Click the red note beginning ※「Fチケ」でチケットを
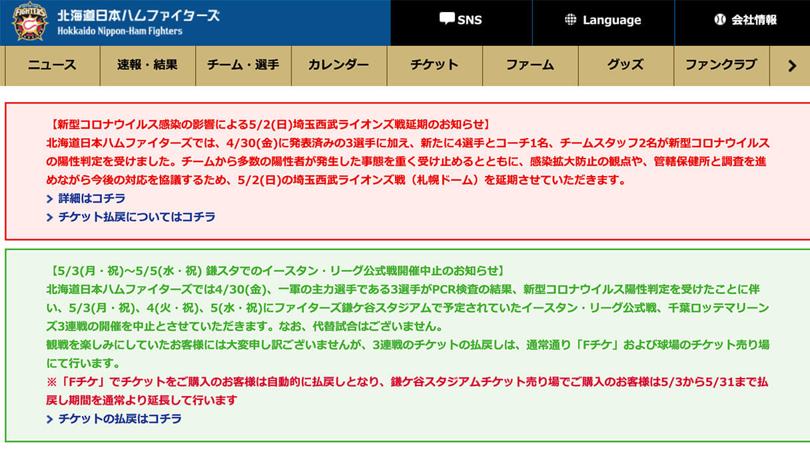The width and height of the screenshot is (810, 456). tap(408, 391)
